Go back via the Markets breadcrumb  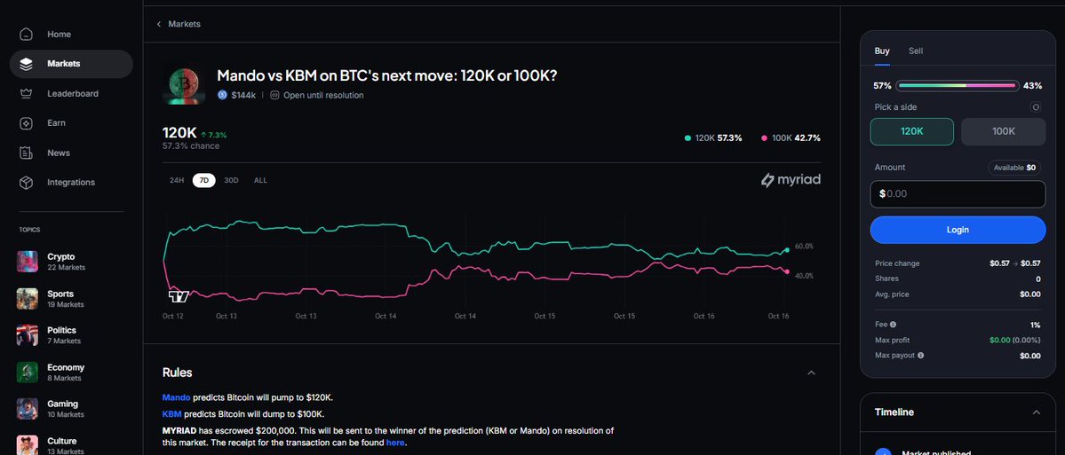(184, 25)
